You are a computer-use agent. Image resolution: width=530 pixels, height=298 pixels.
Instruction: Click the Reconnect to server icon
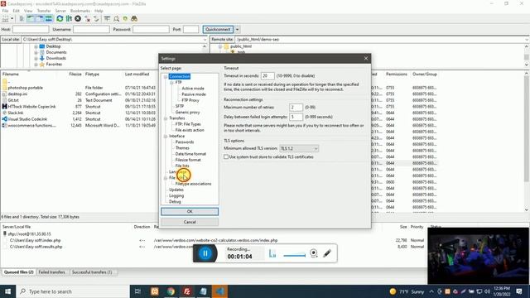[x=96, y=18]
